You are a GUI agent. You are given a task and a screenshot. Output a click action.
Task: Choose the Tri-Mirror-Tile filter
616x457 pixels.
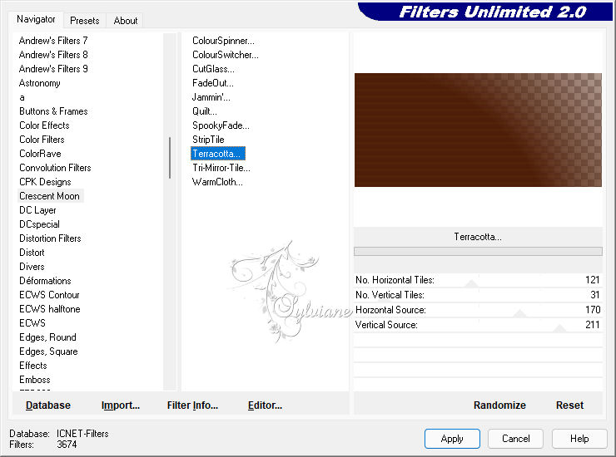click(x=221, y=168)
